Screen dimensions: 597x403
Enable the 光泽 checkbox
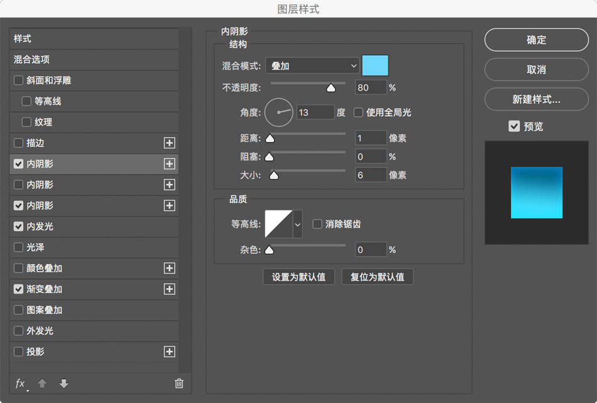(18, 247)
